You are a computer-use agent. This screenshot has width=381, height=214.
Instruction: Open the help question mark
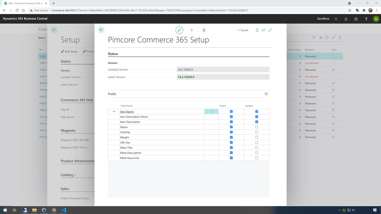click(366, 19)
